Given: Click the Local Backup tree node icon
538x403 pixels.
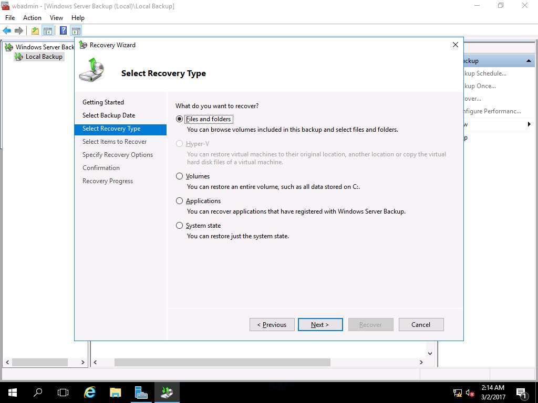Looking at the screenshot, I should click(x=19, y=57).
